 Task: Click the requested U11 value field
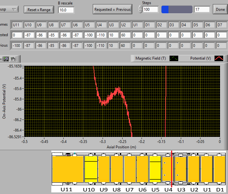tap(16, 35)
